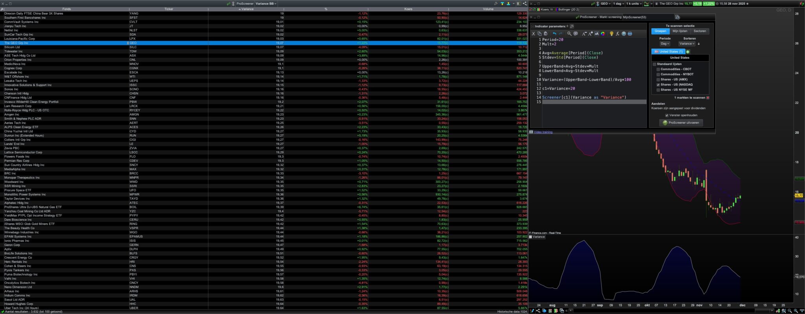Switch to the Sectoren tab
This screenshot has height=314, width=805.
[700, 31]
